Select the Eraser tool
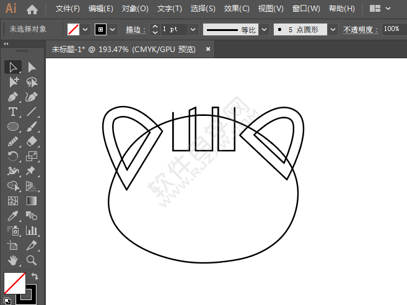Viewport: 407px width, 305px height. pos(32,141)
